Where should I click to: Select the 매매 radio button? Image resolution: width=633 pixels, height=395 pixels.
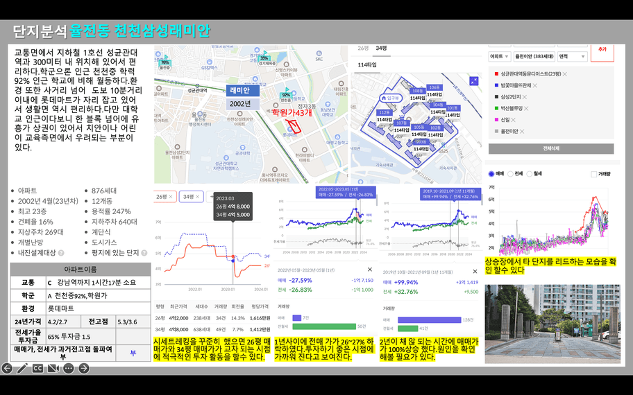click(x=491, y=174)
